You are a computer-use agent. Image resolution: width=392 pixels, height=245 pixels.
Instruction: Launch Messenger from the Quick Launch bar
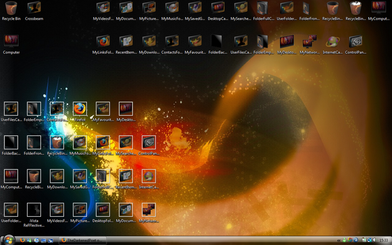coord(29,240)
